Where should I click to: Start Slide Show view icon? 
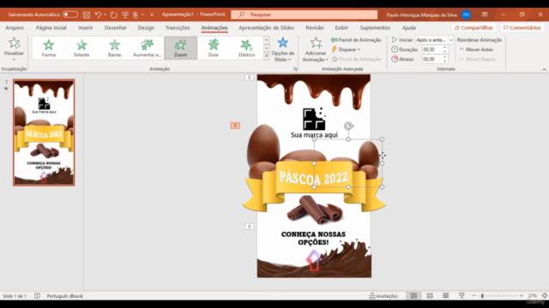coord(462,296)
